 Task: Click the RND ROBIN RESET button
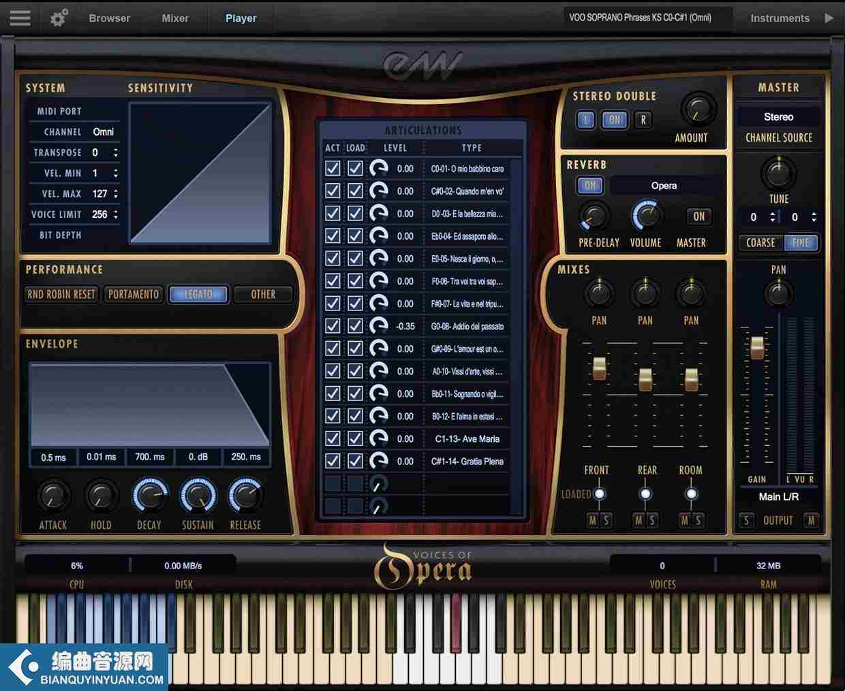61,294
